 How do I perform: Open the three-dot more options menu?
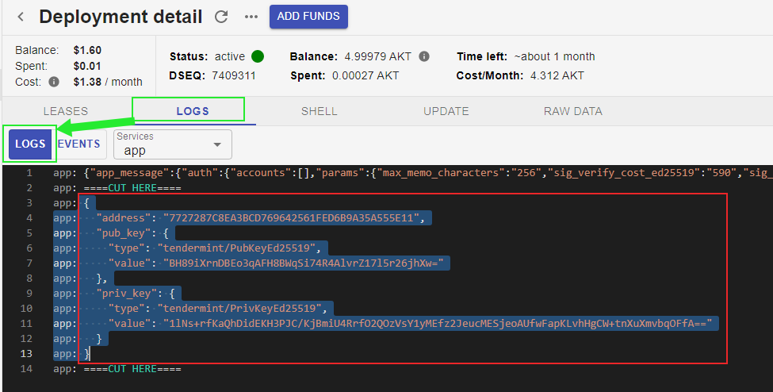[x=251, y=17]
